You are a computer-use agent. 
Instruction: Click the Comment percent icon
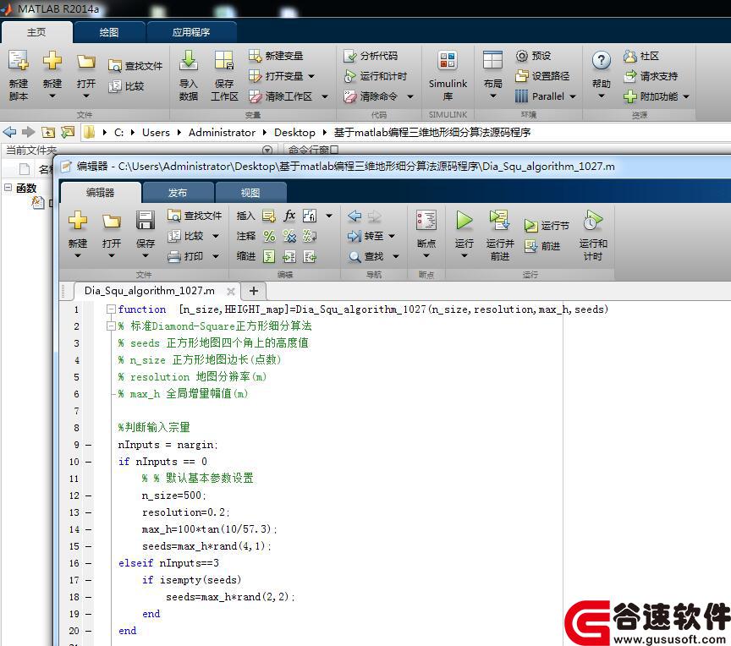pos(269,236)
